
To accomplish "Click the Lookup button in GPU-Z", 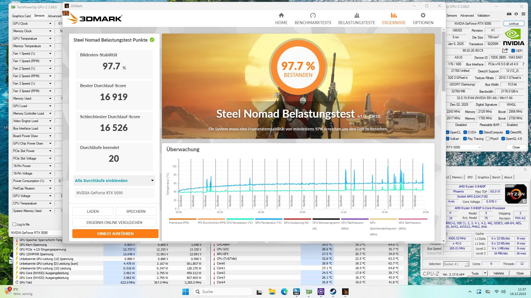I will pyautogui.click(x=514, y=24).
